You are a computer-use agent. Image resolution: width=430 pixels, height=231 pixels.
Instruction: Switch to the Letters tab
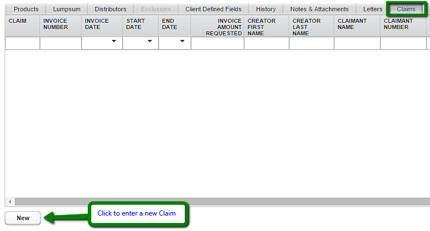click(x=373, y=9)
